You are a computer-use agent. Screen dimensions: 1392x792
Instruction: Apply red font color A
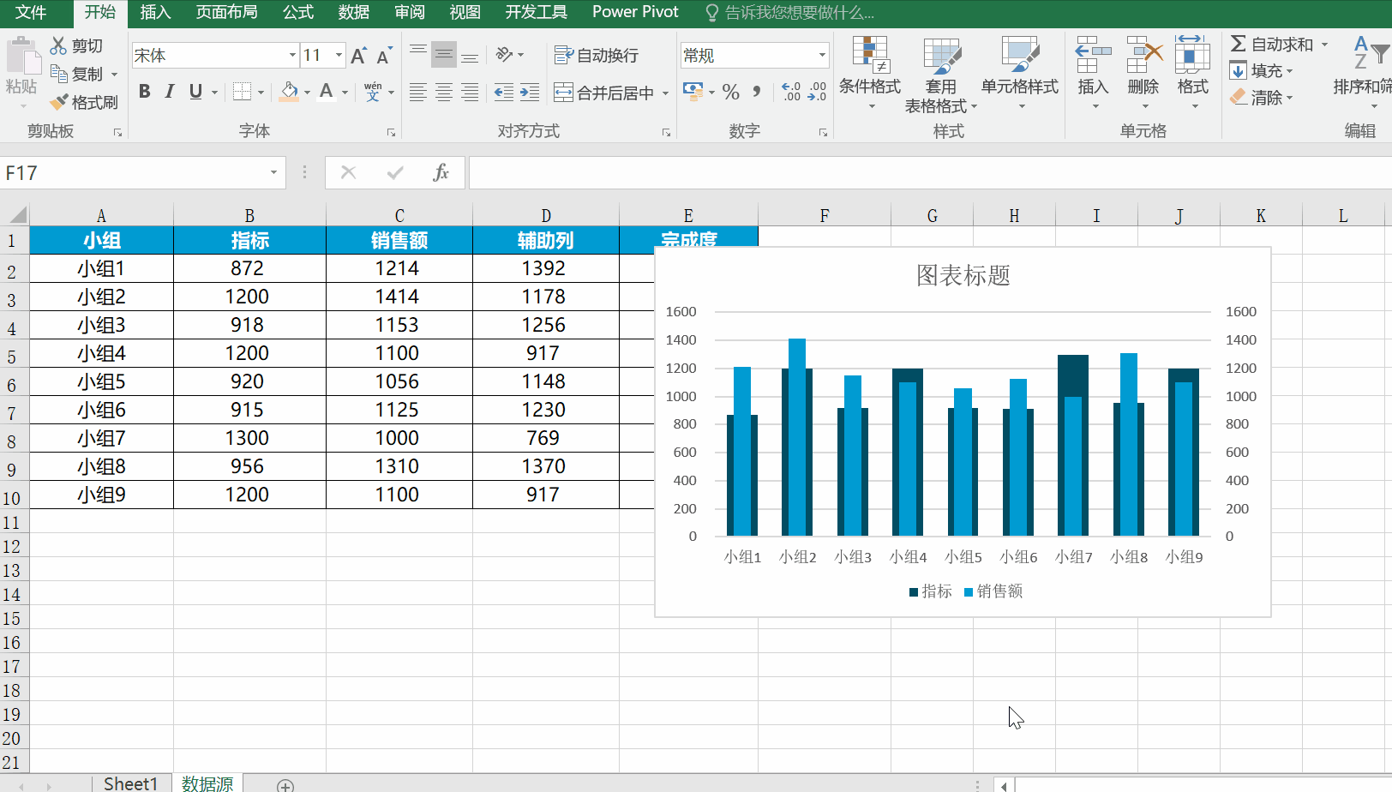click(x=326, y=92)
